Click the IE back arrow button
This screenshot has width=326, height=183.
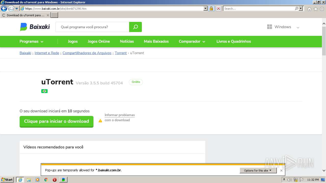pyautogui.click(x=4, y=8)
